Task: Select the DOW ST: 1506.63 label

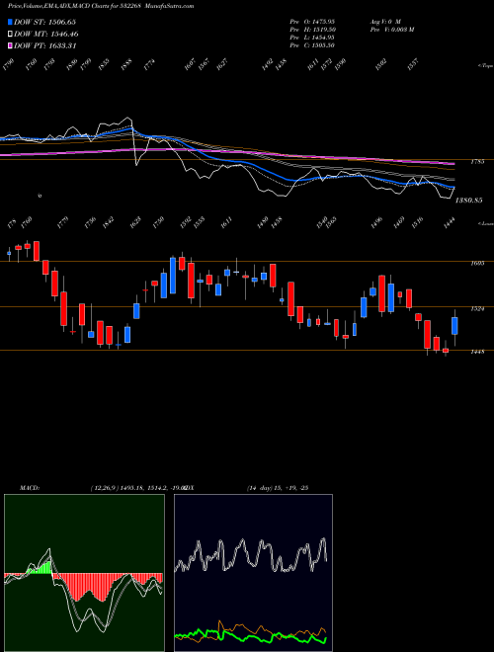Action: point(44,22)
